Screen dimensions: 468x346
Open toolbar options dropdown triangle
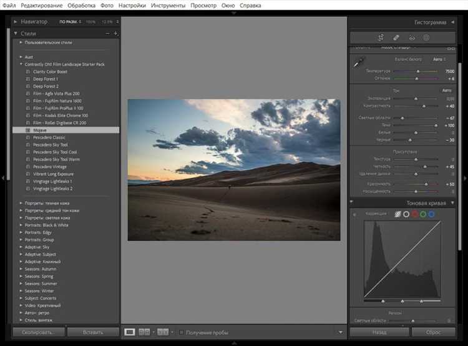point(341,332)
